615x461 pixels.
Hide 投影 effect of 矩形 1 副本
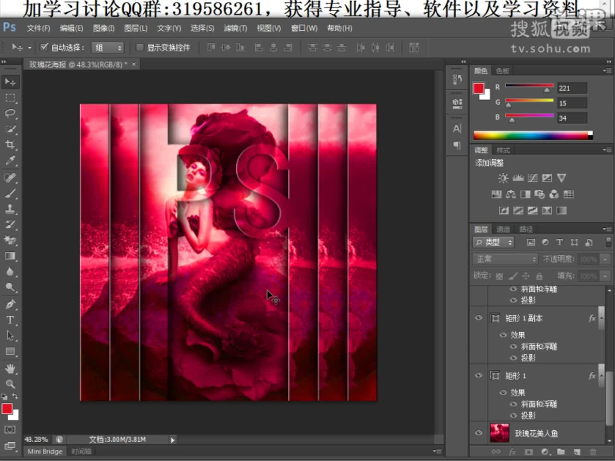click(x=513, y=358)
